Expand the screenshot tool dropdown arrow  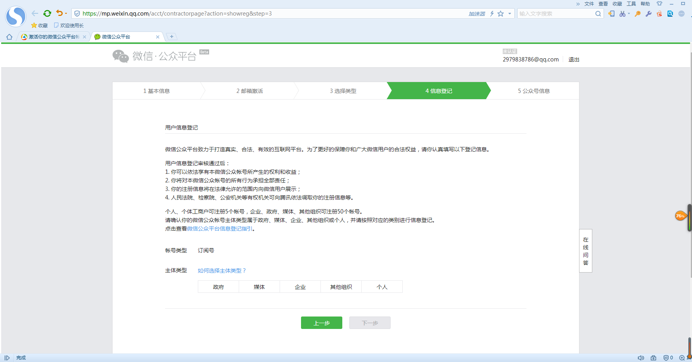click(629, 14)
